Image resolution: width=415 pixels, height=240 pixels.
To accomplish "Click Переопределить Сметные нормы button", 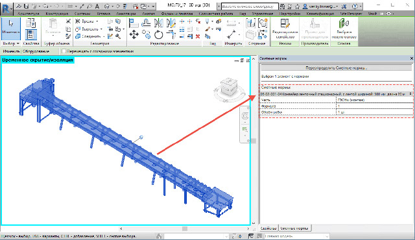I will [x=336, y=68].
